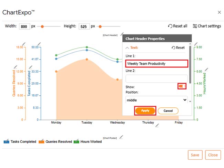
Task: Click edit pencil below the x-axis
Action: [157, 126]
